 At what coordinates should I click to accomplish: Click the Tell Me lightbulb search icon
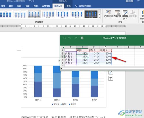pyautogui.click(x=76, y=6)
